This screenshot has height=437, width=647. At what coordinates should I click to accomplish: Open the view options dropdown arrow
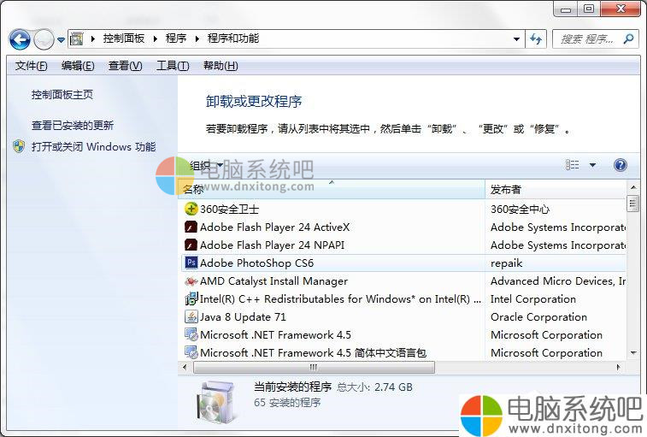[x=592, y=165]
